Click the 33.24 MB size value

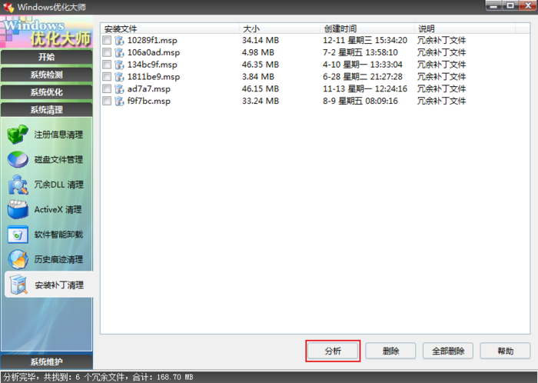tap(261, 101)
